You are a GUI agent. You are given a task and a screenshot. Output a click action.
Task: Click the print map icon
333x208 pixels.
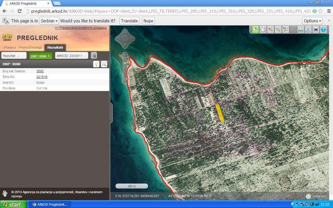[x=316, y=30]
